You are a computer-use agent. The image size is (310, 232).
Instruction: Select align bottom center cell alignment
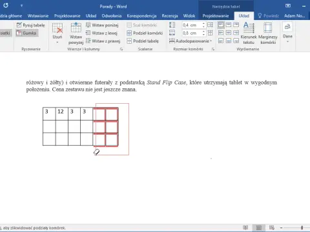[x=229, y=41]
